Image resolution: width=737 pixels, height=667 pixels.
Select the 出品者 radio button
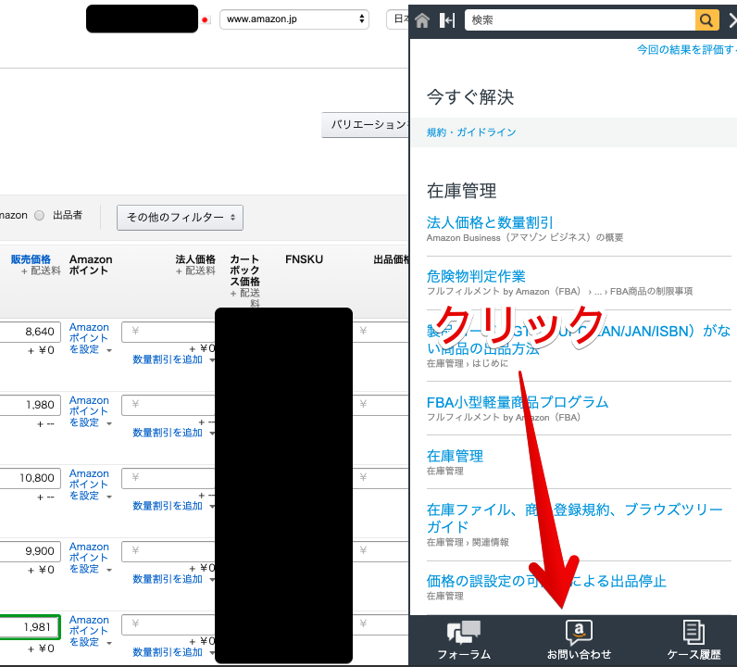pos(40,216)
